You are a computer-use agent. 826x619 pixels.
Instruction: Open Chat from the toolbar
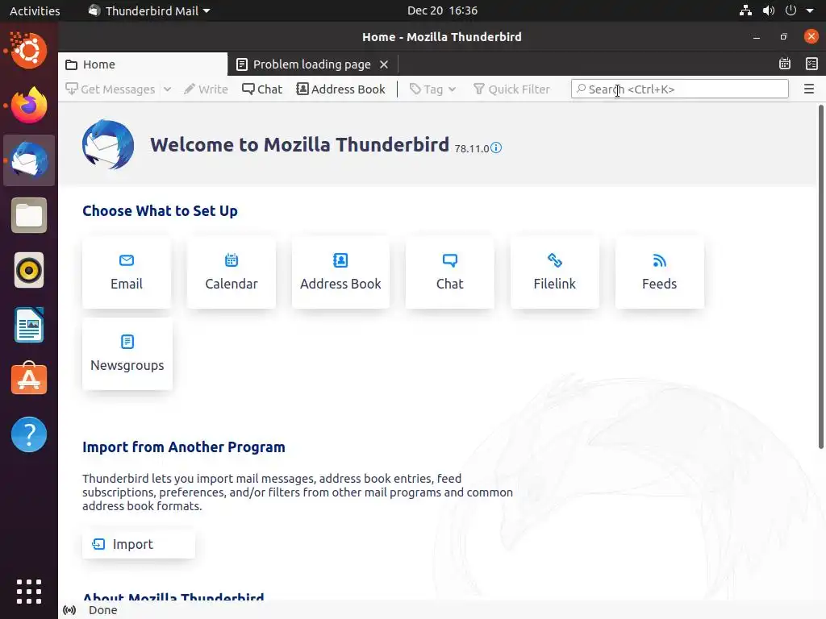click(x=262, y=89)
